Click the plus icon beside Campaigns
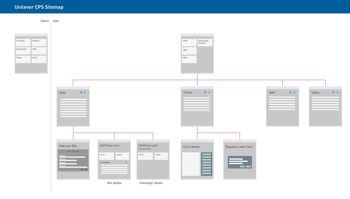 click(x=126, y=162)
